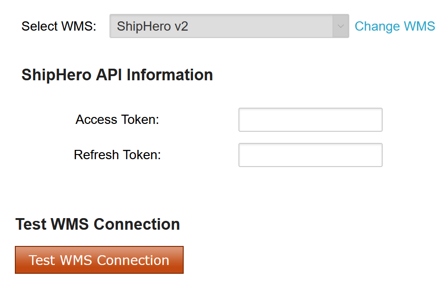Click the "Access Token:" label text
The width and height of the screenshot is (443, 284).
click(x=117, y=120)
